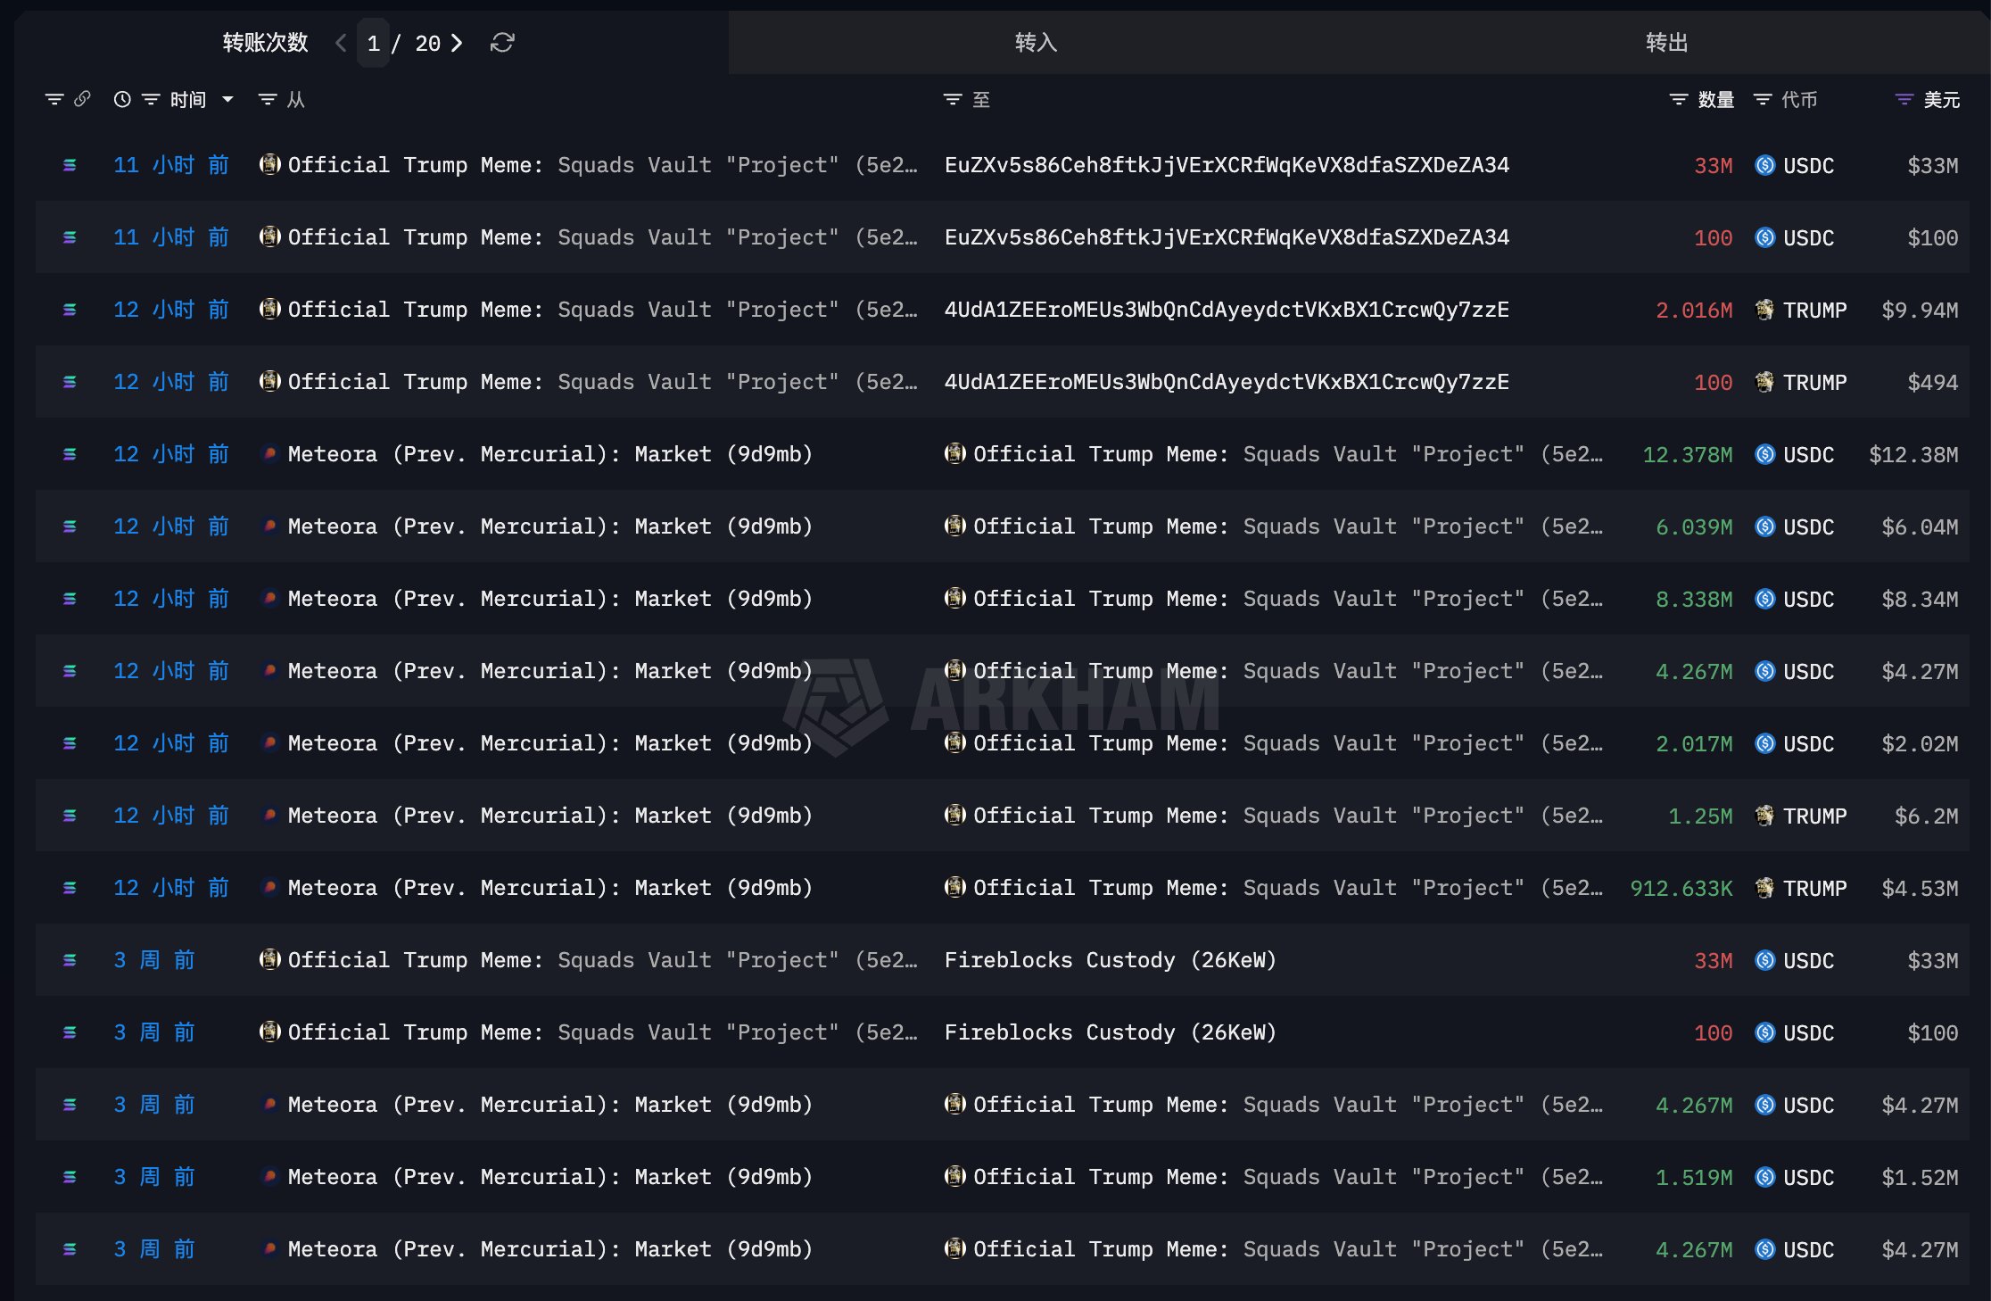Open filter icon beside 数量 column
The width and height of the screenshot is (1991, 1301).
coord(1678,99)
